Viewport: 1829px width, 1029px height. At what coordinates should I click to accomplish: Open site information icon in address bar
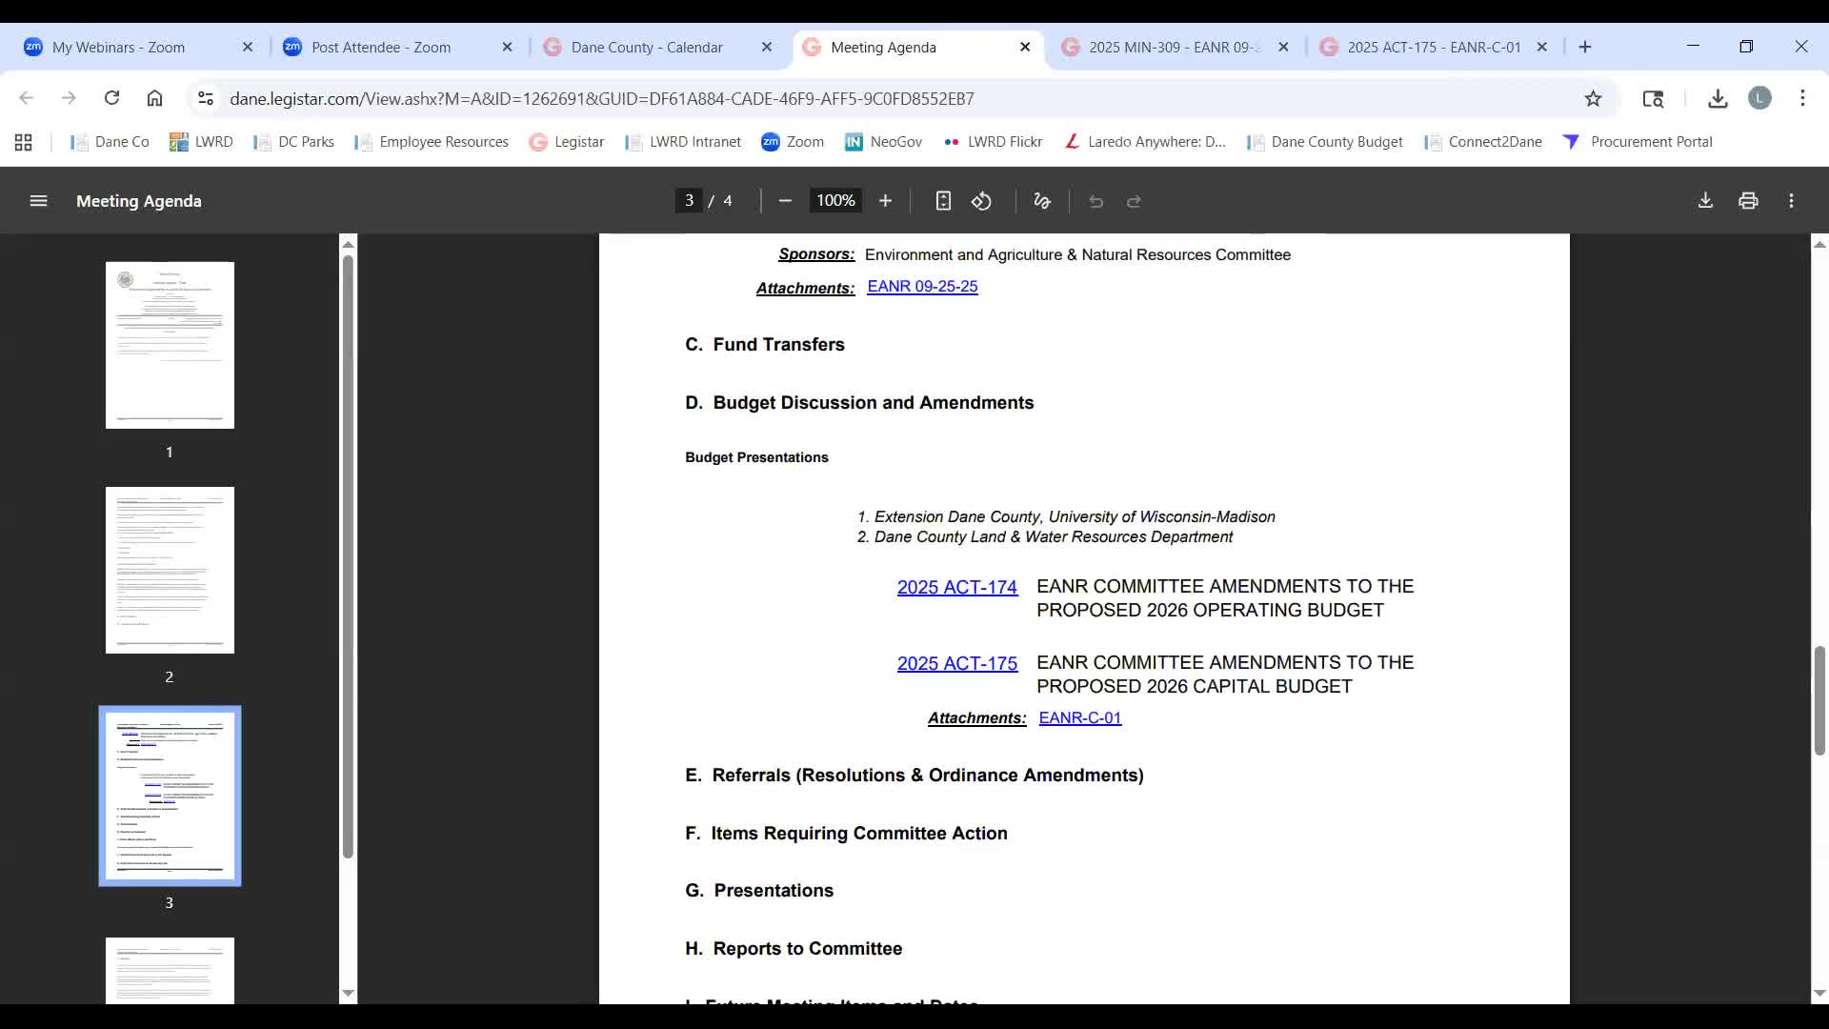pos(205,98)
